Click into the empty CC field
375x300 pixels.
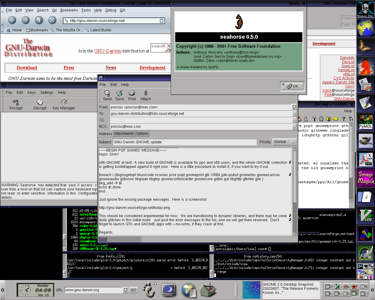tap(201, 120)
